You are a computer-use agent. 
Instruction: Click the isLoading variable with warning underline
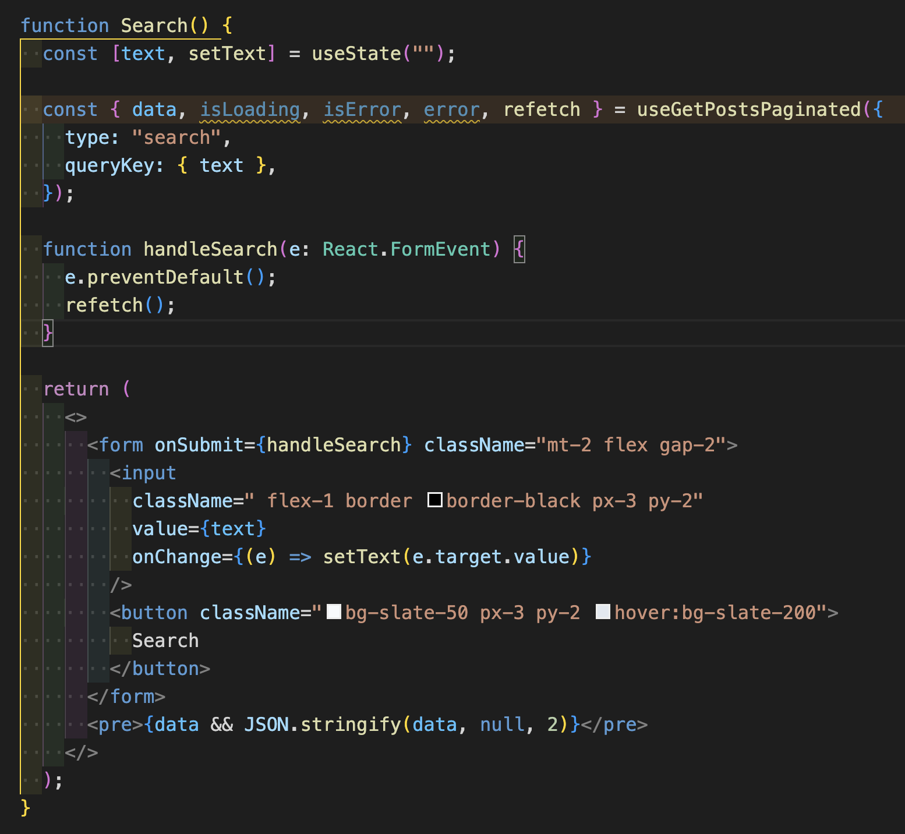(250, 109)
